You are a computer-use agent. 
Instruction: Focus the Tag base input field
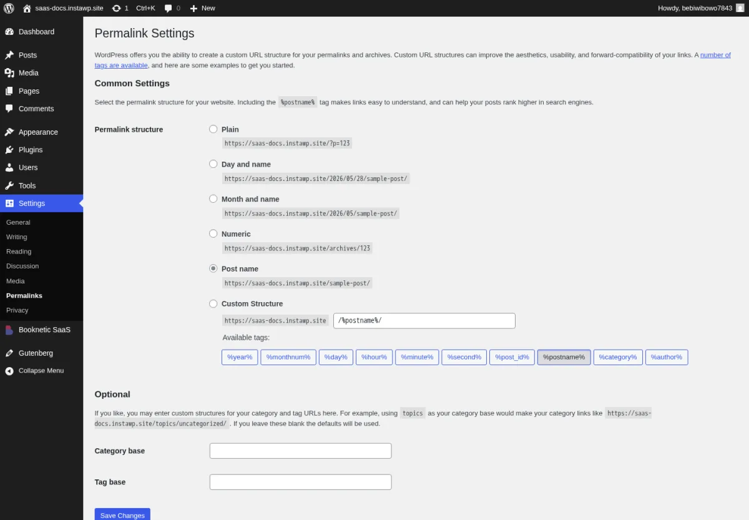[x=300, y=482]
